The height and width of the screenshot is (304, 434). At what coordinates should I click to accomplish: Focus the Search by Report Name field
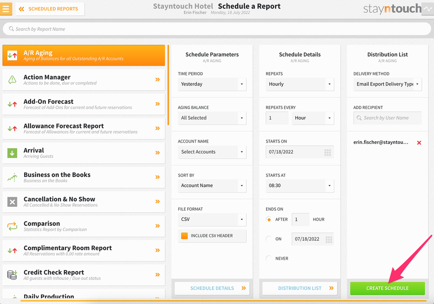click(217, 29)
